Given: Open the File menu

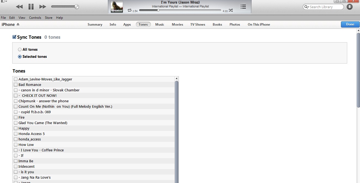Looking at the screenshot, I should (x=3, y=18).
